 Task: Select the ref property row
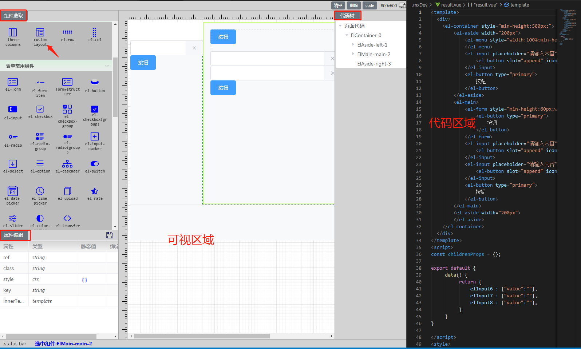click(x=59, y=257)
